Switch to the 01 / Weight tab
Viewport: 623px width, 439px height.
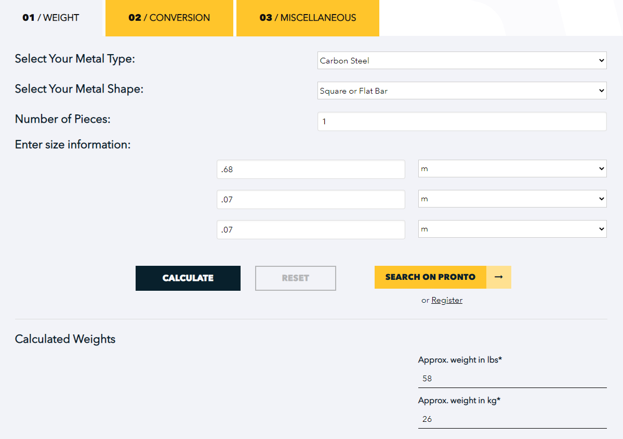coord(51,18)
